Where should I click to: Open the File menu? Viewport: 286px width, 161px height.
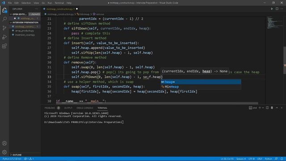pos(10,3)
